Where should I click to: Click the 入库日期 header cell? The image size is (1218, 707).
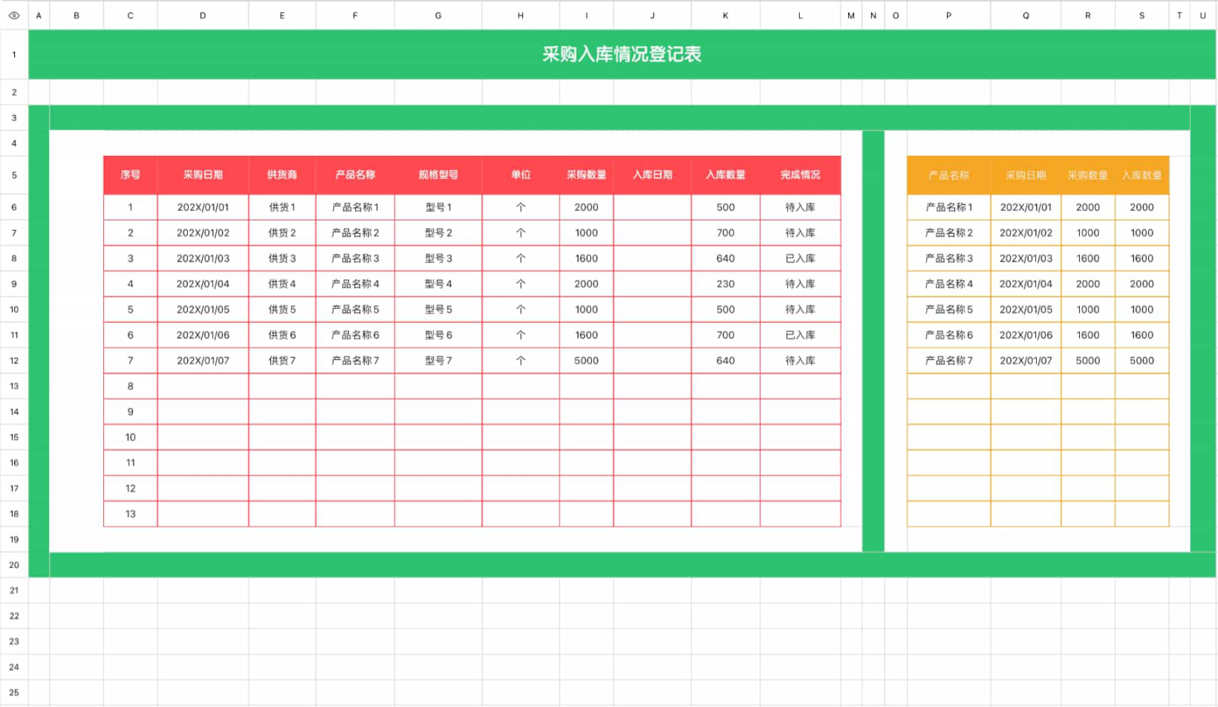[x=652, y=175]
